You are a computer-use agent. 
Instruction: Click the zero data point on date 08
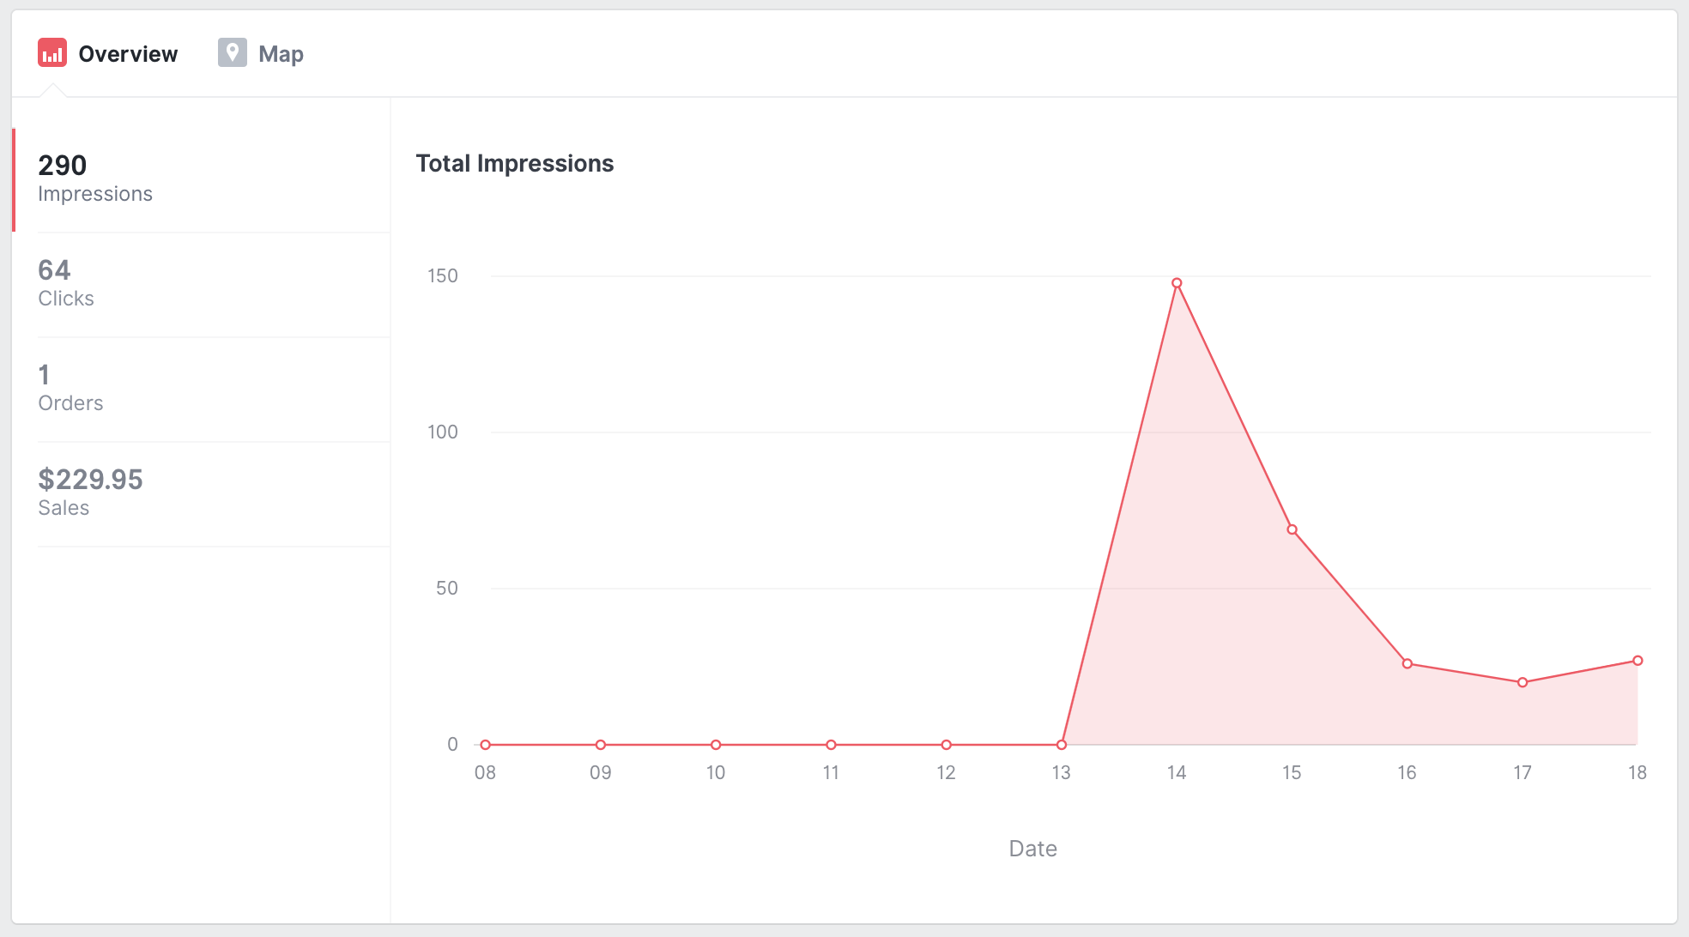486,745
